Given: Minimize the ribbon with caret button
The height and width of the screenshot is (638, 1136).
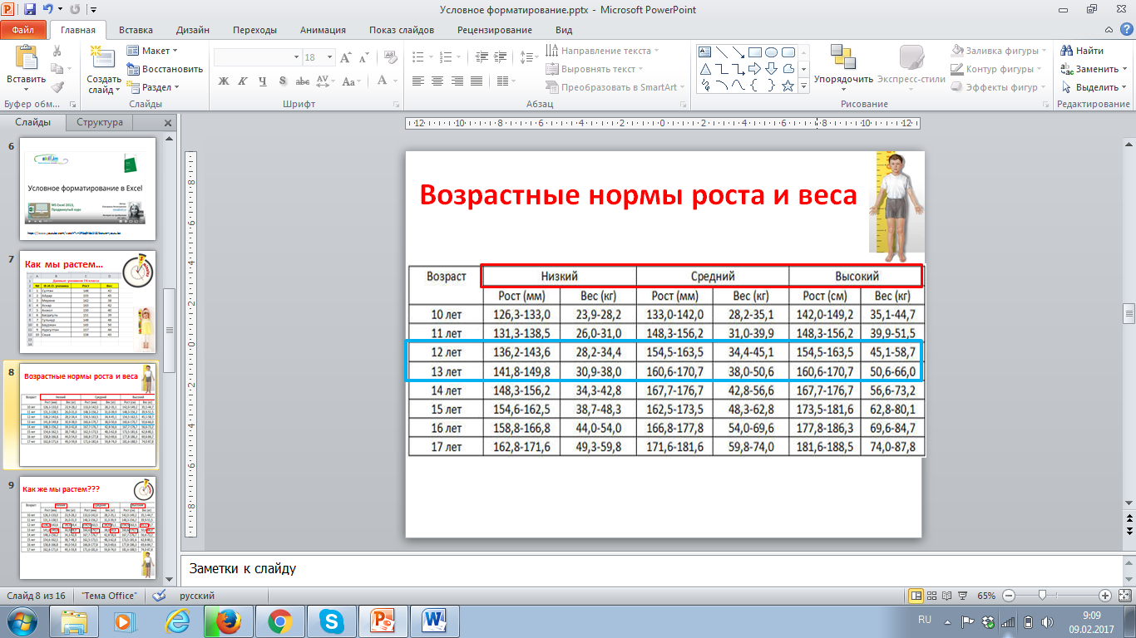Looking at the screenshot, I should point(1107,30).
